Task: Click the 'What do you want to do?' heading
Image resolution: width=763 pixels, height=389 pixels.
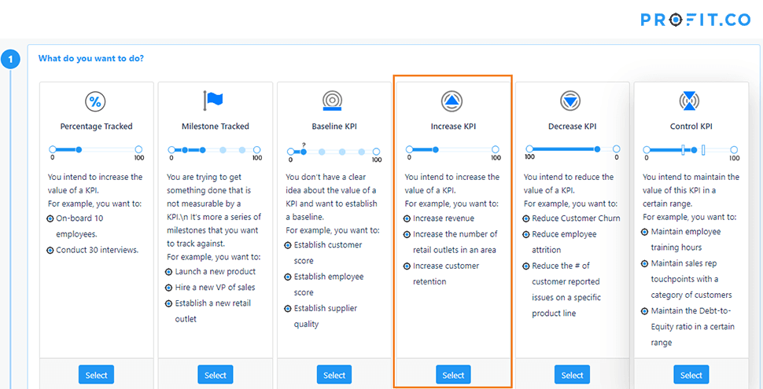Action: click(91, 58)
